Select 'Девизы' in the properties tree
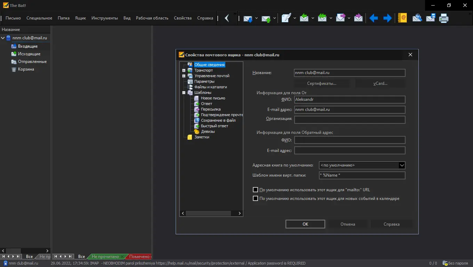 (208, 131)
